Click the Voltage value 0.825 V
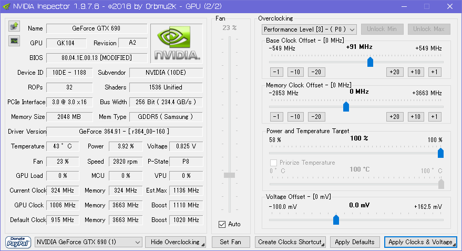The width and height of the screenshot is (462, 251). click(x=186, y=146)
